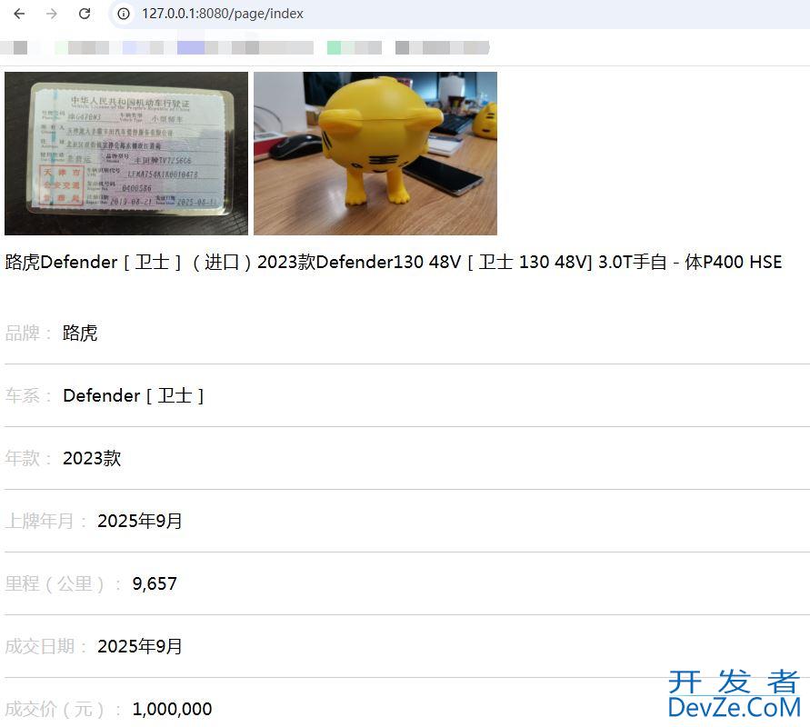
Task: Select the Defender 130 vehicle title text
Action: [x=393, y=262]
